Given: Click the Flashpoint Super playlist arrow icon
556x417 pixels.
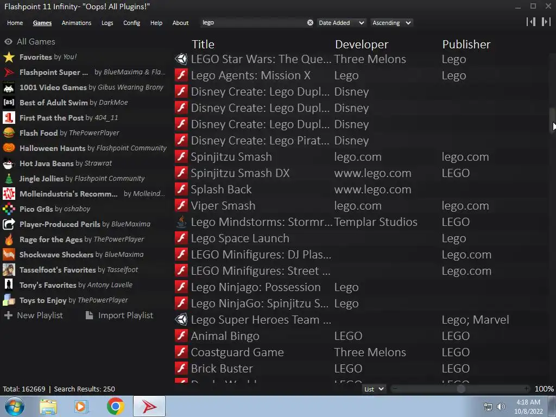Looking at the screenshot, I should (9, 72).
